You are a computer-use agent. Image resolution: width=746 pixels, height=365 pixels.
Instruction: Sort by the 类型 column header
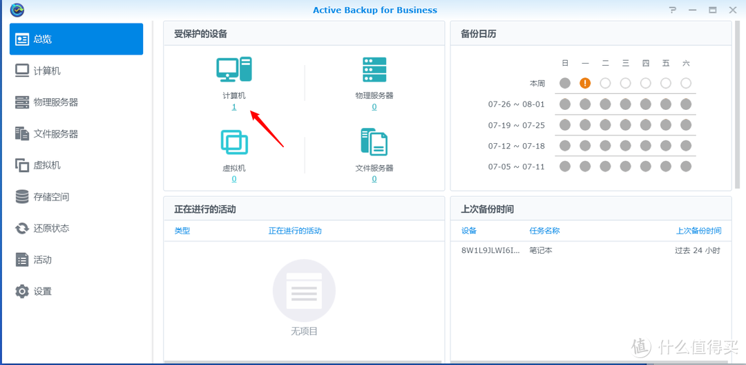[x=182, y=231]
